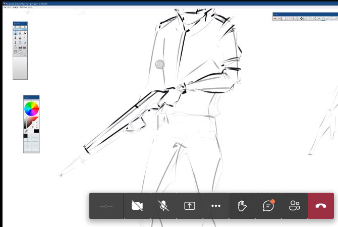Select the zoom magnifier tool

tap(297, 19)
